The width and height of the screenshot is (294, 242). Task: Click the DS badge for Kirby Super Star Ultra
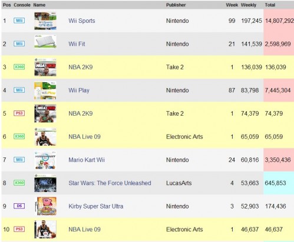pyautogui.click(x=19, y=206)
